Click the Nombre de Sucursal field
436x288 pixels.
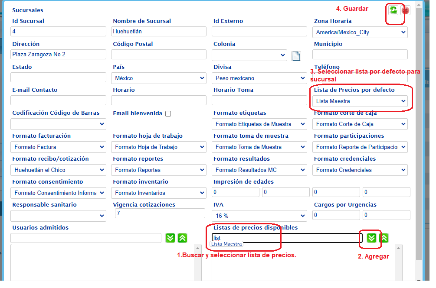(x=158, y=31)
